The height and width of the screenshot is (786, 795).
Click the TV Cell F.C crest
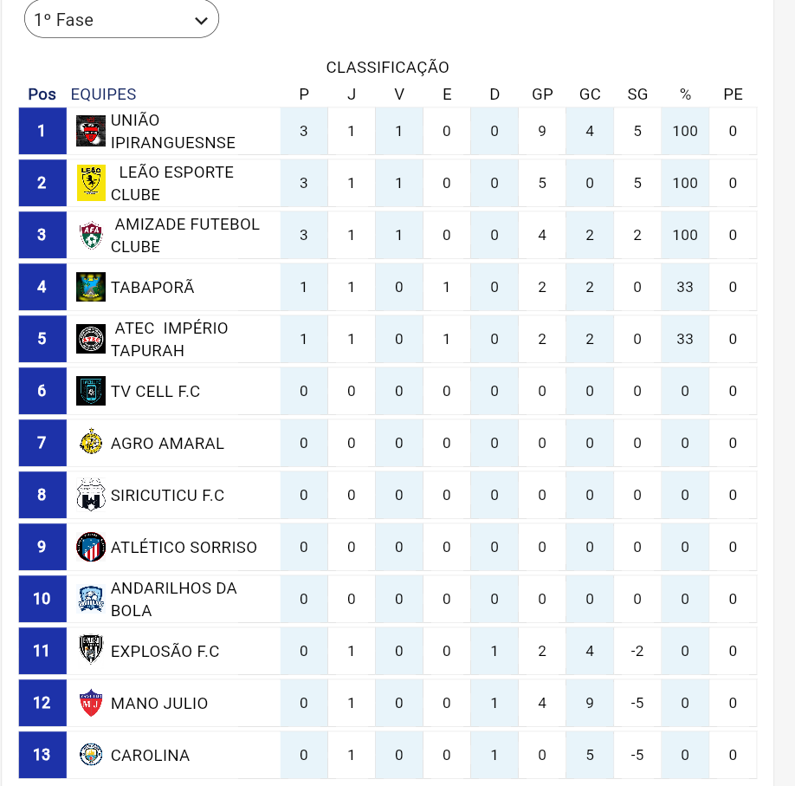pos(91,391)
